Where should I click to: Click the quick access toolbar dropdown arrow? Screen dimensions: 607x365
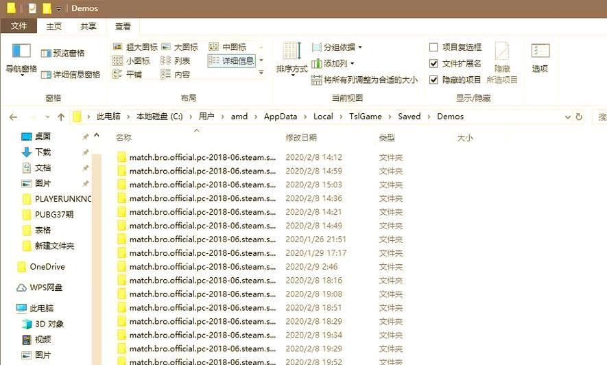[x=59, y=8]
